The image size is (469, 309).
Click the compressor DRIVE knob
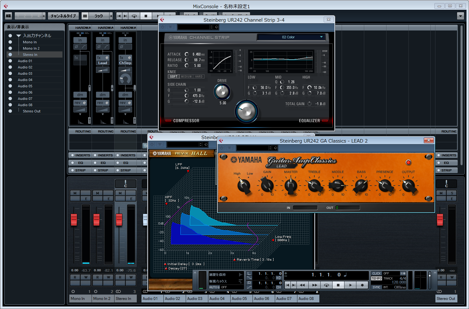[x=222, y=92]
